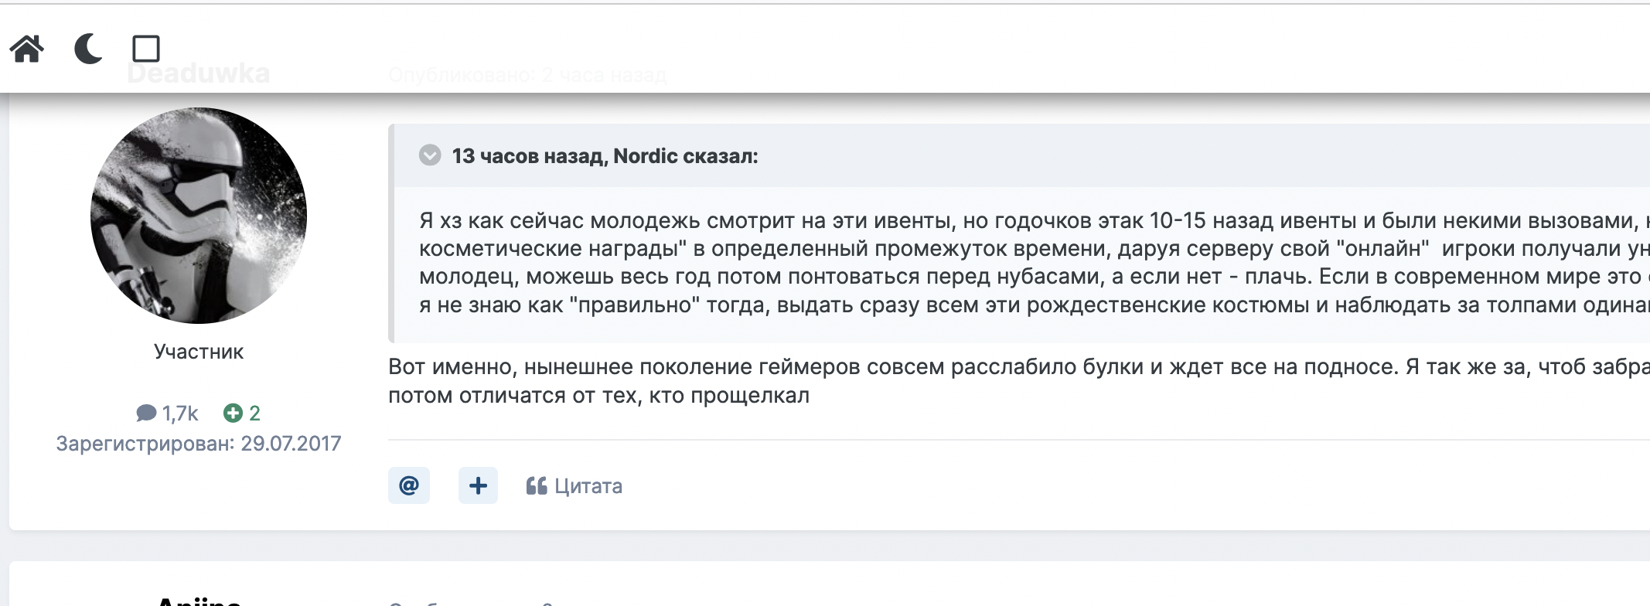Screen dimensions: 1650x606
Task: Open the next post's author name
Action: (x=199, y=601)
